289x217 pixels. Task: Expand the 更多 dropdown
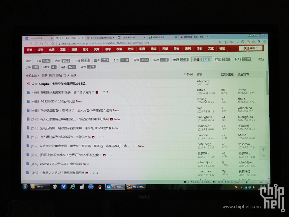pos(74,75)
